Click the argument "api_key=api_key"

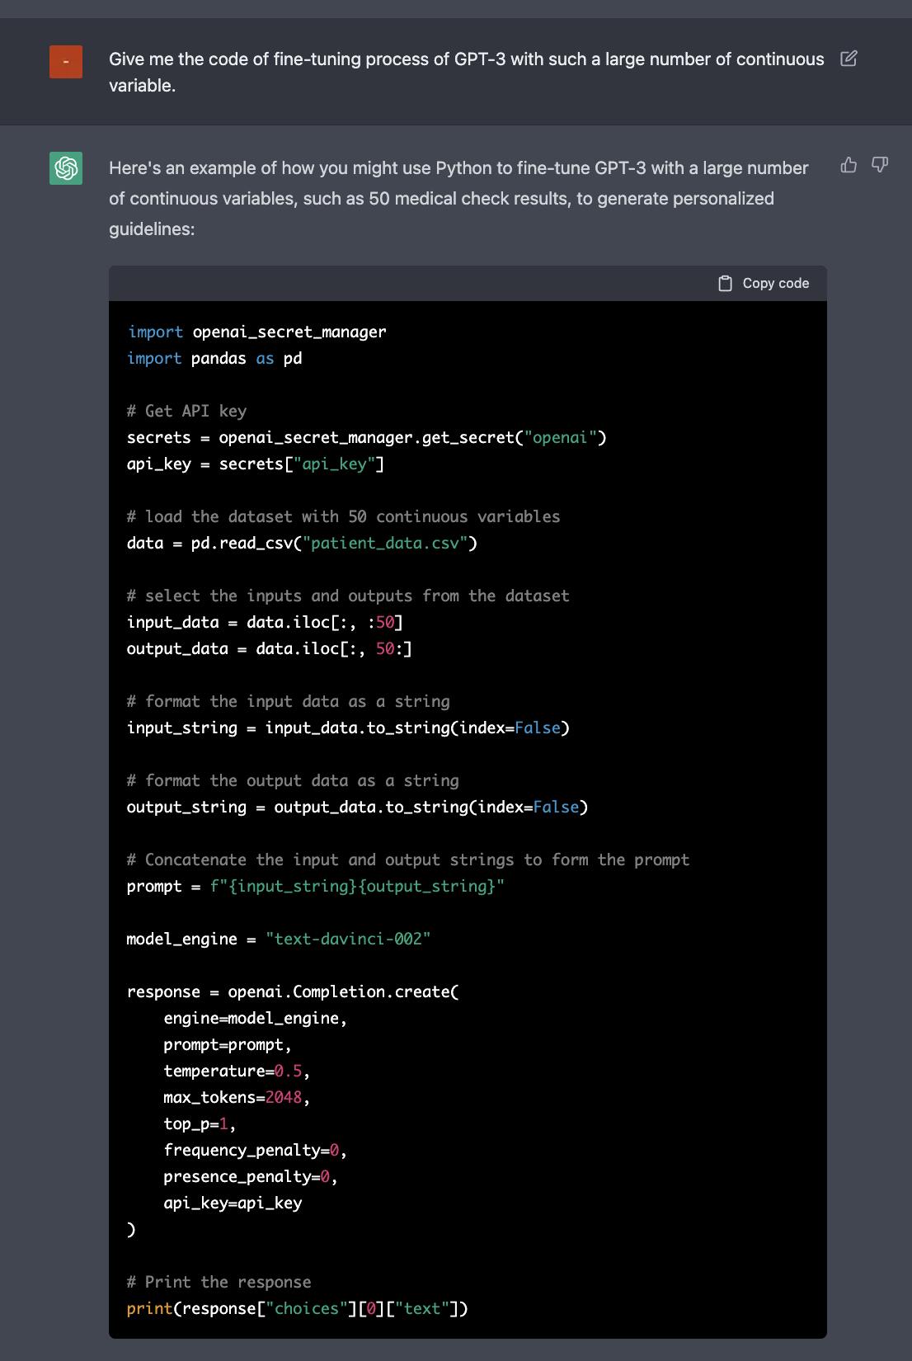click(x=233, y=1203)
